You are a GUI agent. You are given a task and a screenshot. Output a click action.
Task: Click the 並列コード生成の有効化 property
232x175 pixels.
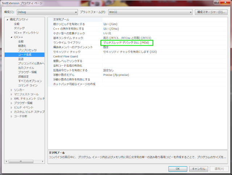coord(68,66)
